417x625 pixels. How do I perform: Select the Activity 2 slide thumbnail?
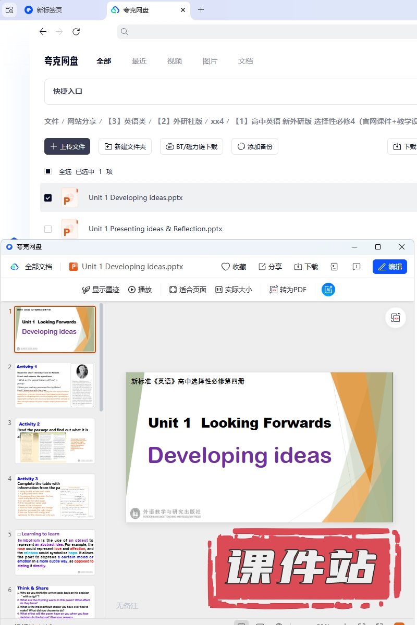tap(55, 441)
